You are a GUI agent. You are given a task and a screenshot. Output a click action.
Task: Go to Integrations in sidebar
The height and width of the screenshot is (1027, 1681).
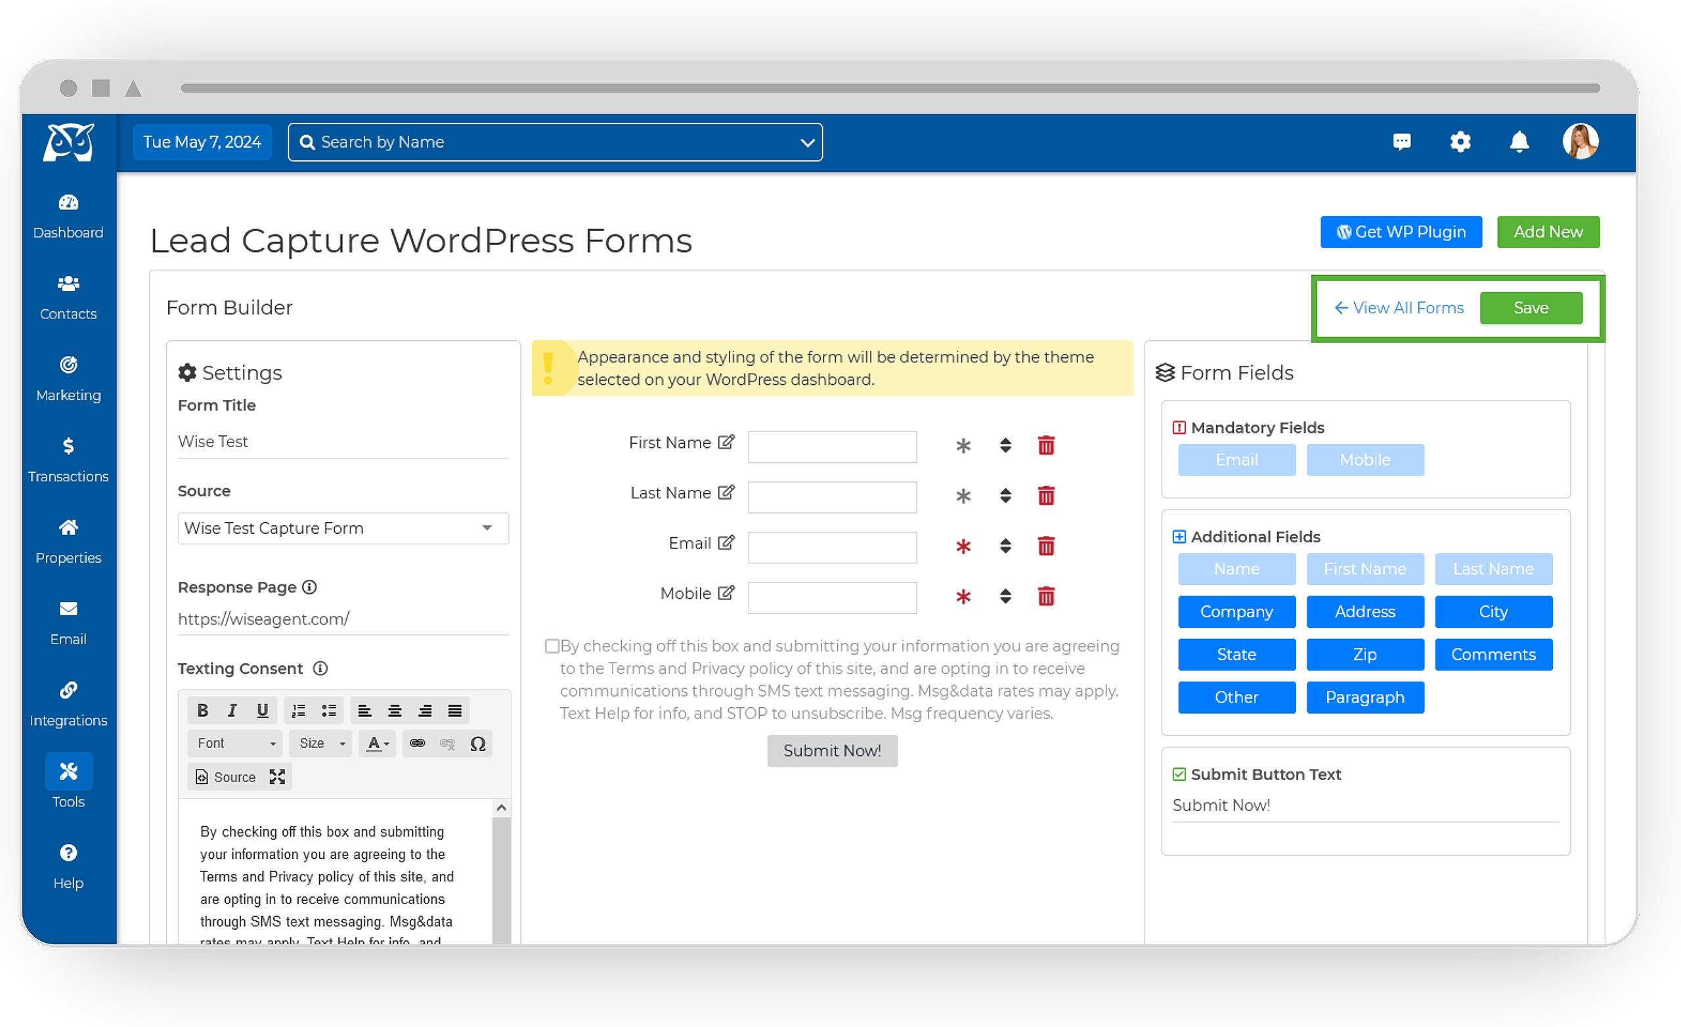tap(68, 704)
